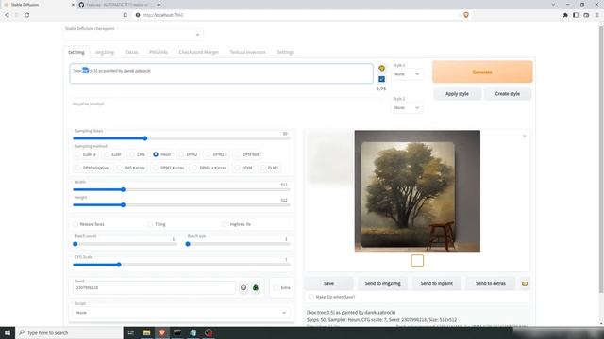The height and width of the screenshot is (339, 604).
Task: Click the dice icon to randomize the seed
Action: click(243, 287)
